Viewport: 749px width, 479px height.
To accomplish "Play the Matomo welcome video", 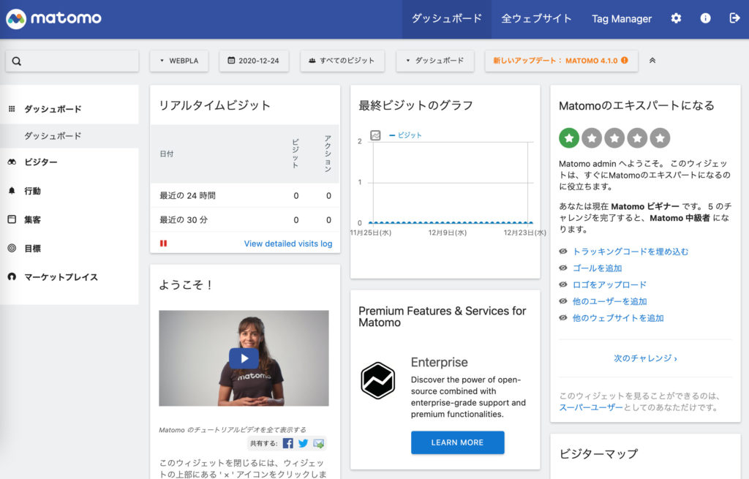I will [x=244, y=358].
